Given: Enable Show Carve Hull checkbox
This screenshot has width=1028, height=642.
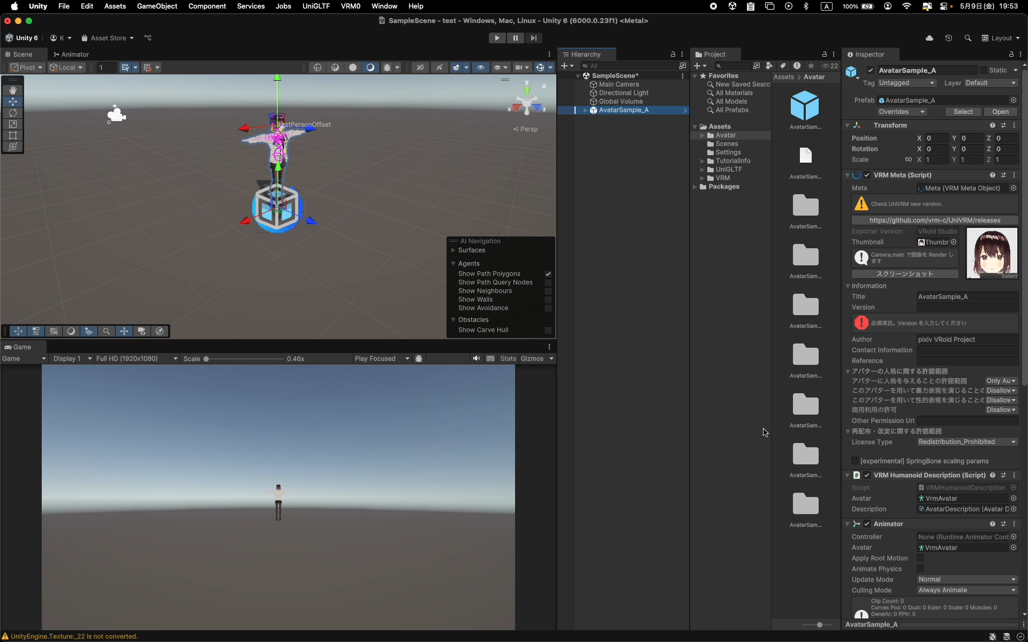Looking at the screenshot, I should (548, 330).
